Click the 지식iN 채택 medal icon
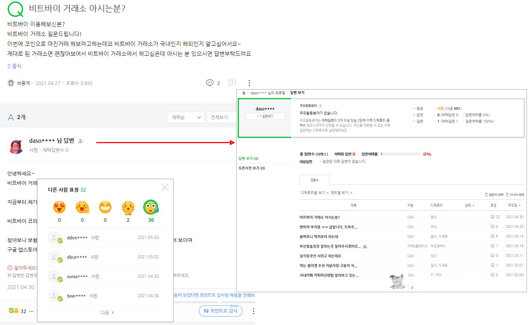The width and height of the screenshot is (529, 325). coord(507,195)
